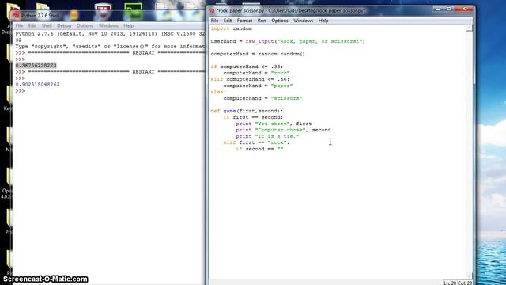Click the print "You chose", first line
506x285 pixels.
click(274, 123)
